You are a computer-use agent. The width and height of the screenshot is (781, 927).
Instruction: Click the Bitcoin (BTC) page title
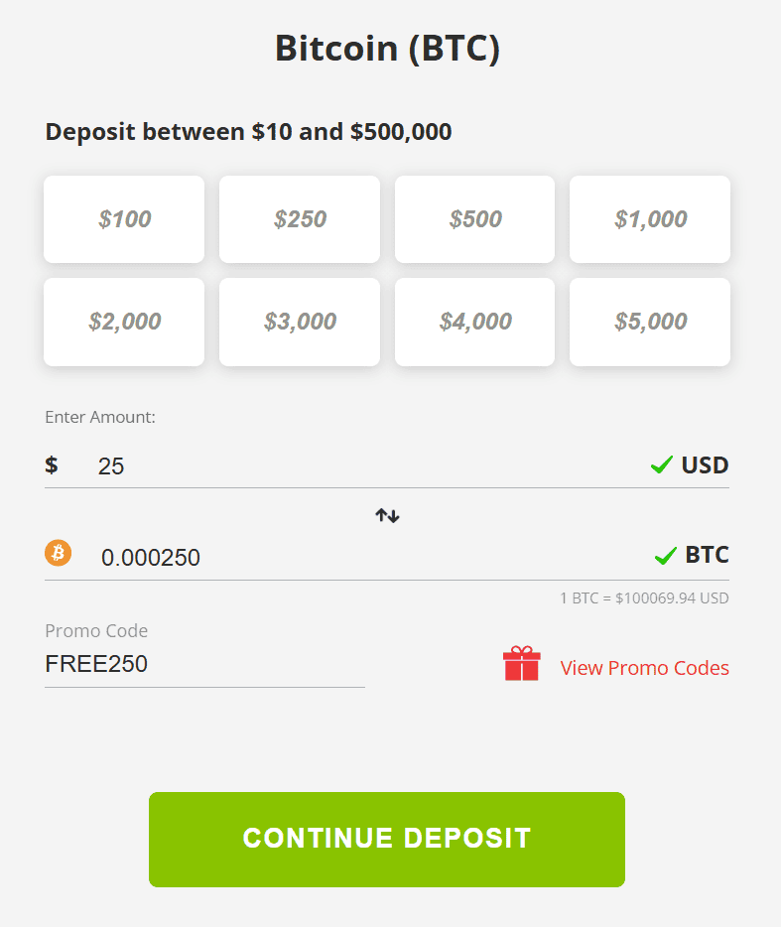point(388,48)
